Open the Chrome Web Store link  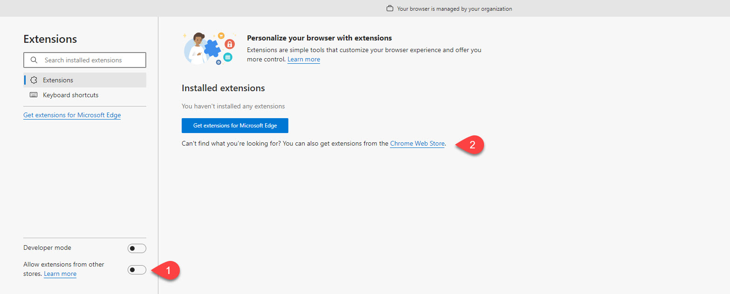[417, 144]
